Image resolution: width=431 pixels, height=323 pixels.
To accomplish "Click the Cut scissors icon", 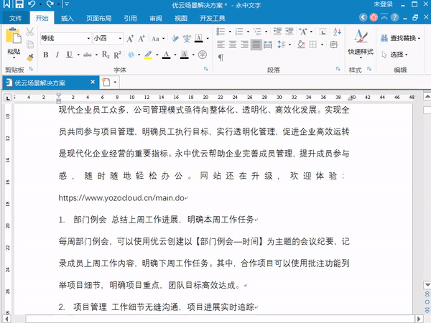I will click(x=30, y=32).
